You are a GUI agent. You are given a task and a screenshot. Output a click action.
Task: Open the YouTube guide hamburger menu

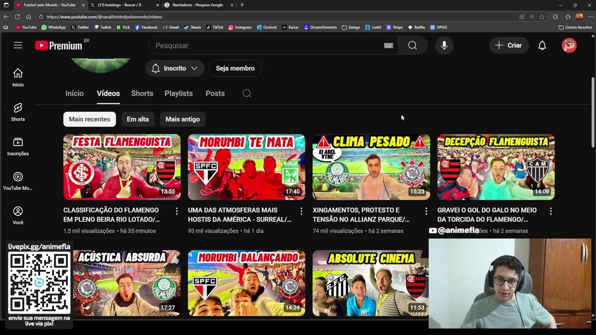point(18,45)
